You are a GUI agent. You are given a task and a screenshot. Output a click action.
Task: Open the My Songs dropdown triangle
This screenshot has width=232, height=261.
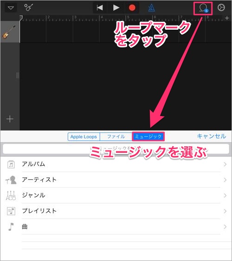click(11, 8)
